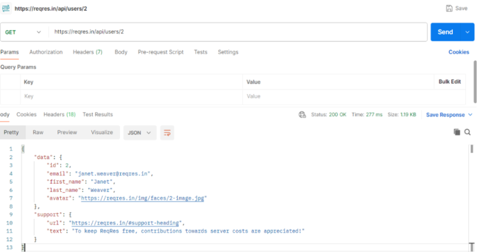The height and width of the screenshot is (252, 478).
Task: Copy the response body with copy icon
Action: coord(457,132)
